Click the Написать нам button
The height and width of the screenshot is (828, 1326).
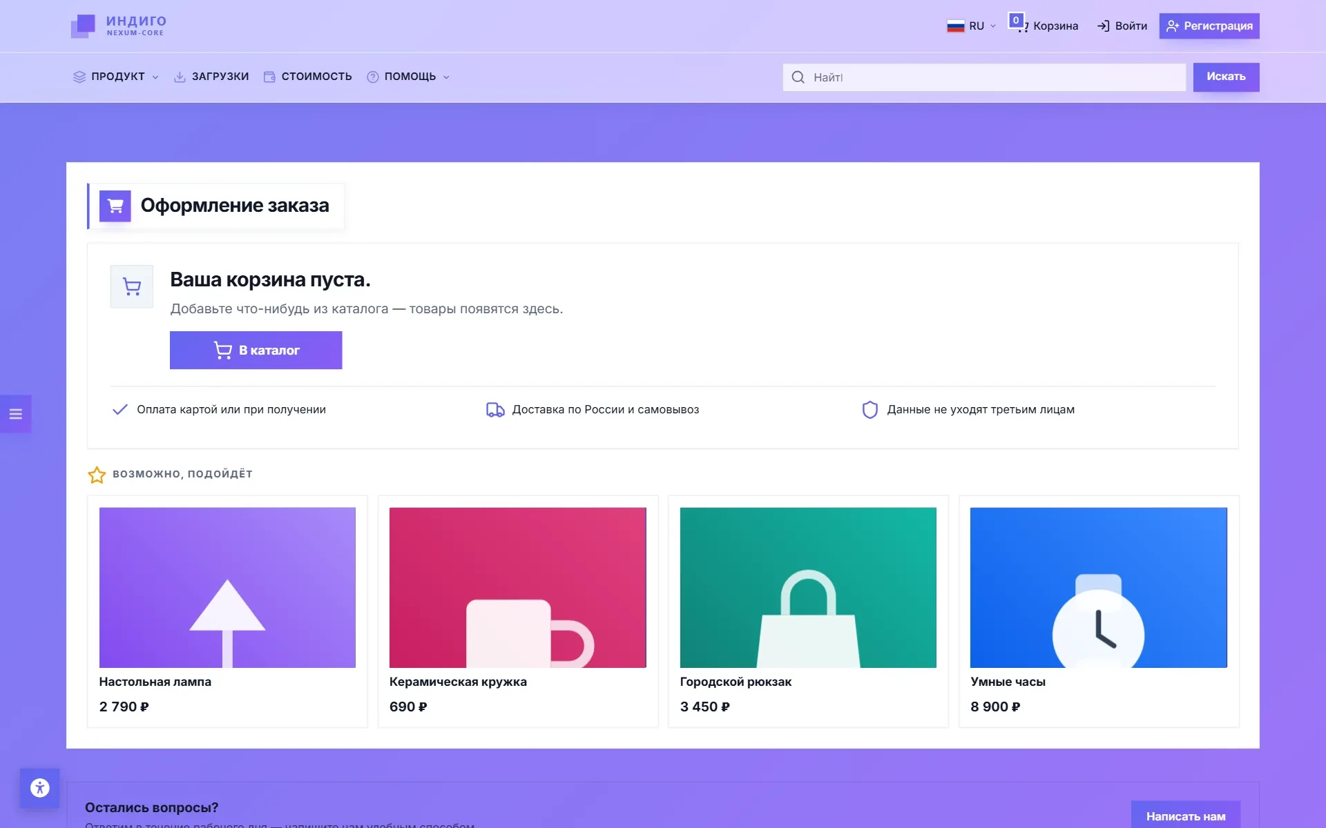coord(1186,816)
